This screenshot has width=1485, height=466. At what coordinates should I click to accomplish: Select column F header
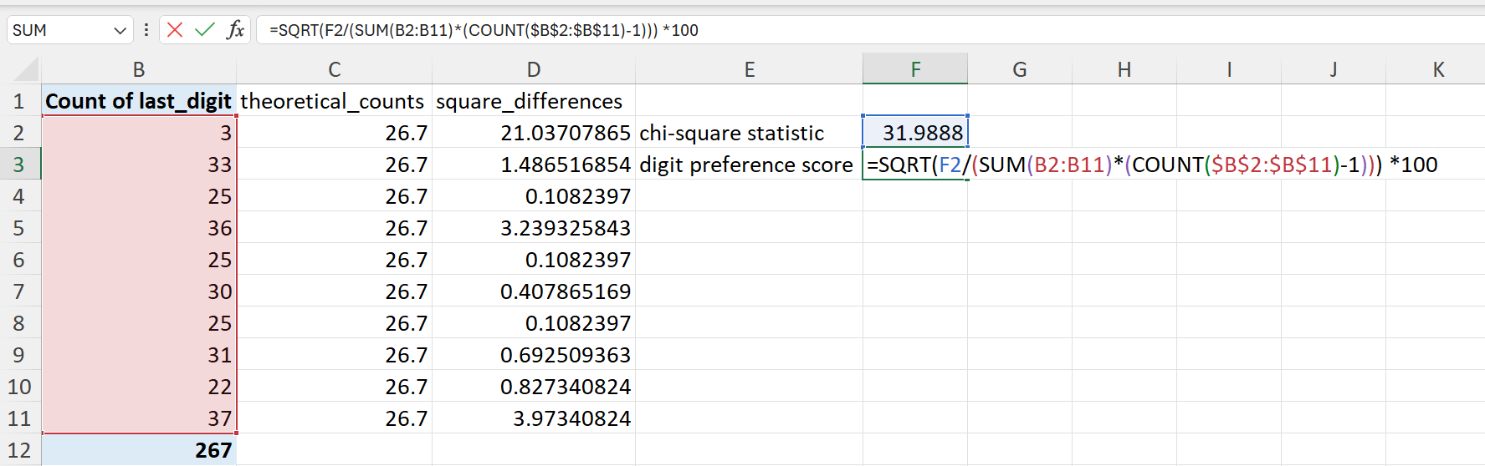915,69
